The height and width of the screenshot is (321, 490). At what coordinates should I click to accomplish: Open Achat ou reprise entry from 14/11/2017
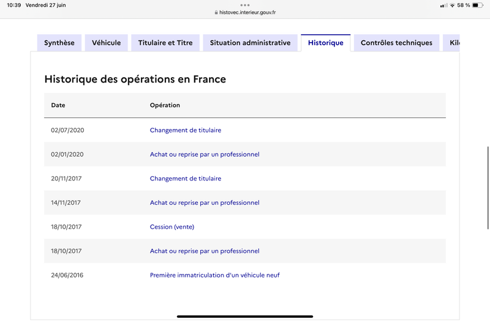205,202
